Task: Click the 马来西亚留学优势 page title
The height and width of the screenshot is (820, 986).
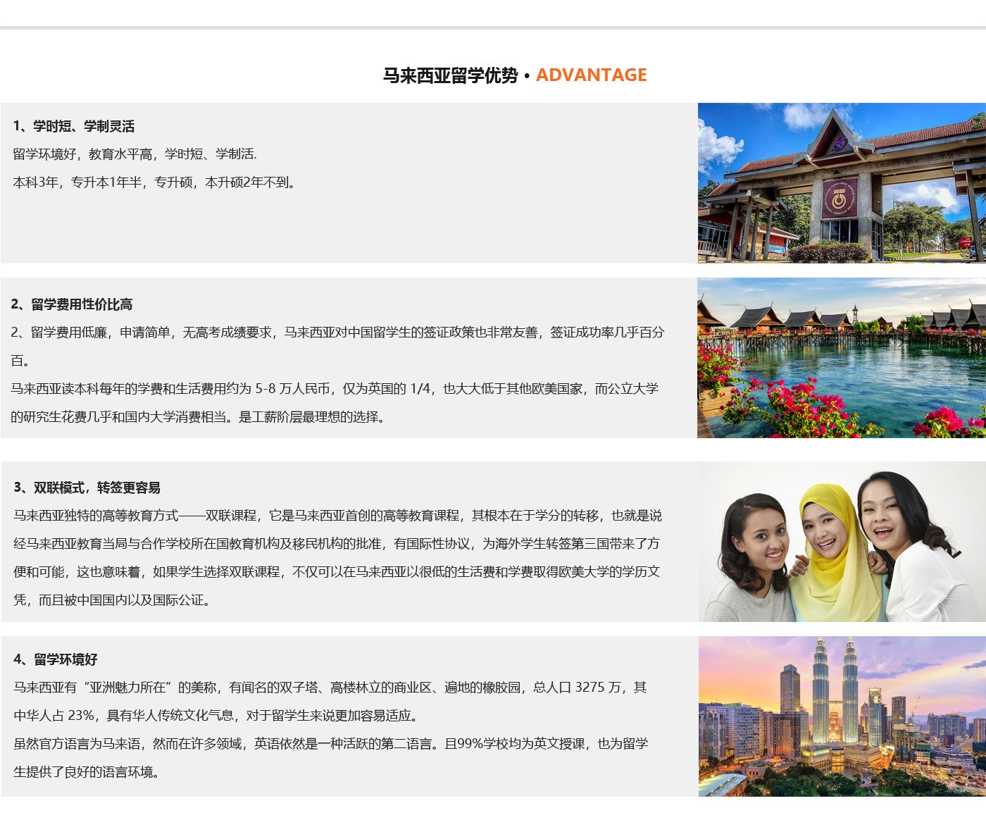Action: pyautogui.click(x=450, y=75)
